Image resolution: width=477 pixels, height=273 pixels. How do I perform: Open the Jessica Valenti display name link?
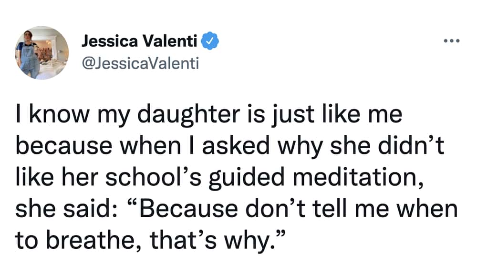pos(139,41)
